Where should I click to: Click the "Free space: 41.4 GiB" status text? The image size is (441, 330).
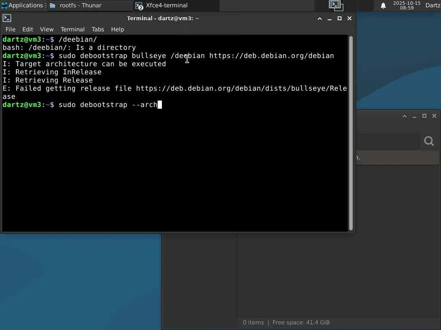coord(301,322)
